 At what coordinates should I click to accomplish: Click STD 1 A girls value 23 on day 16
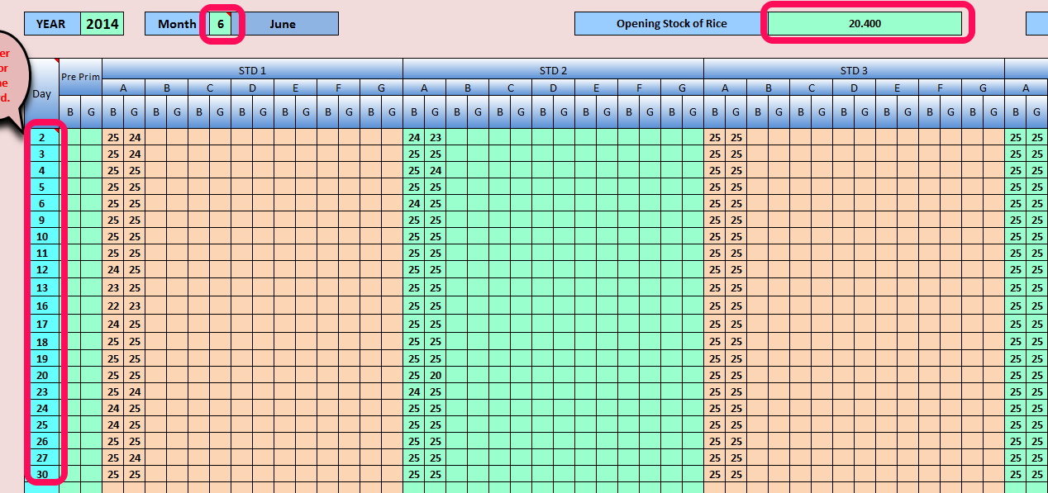click(x=135, y=306)
